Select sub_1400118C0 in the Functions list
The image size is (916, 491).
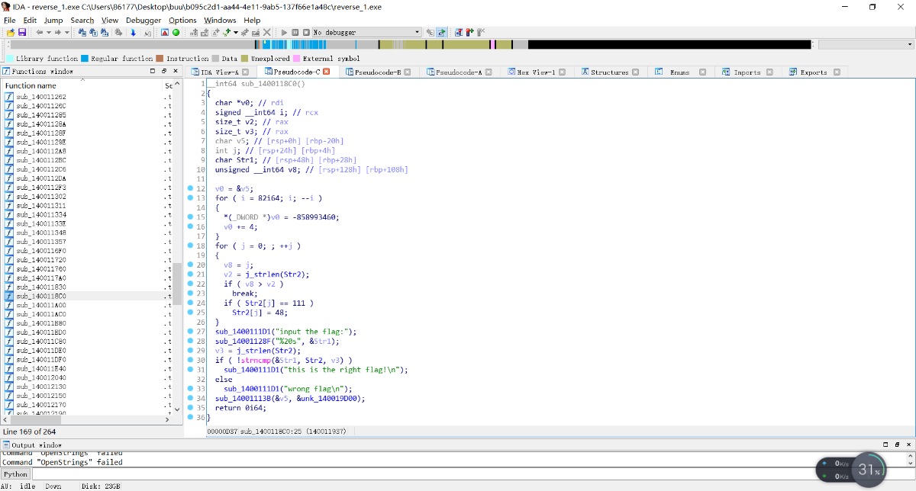41,295
